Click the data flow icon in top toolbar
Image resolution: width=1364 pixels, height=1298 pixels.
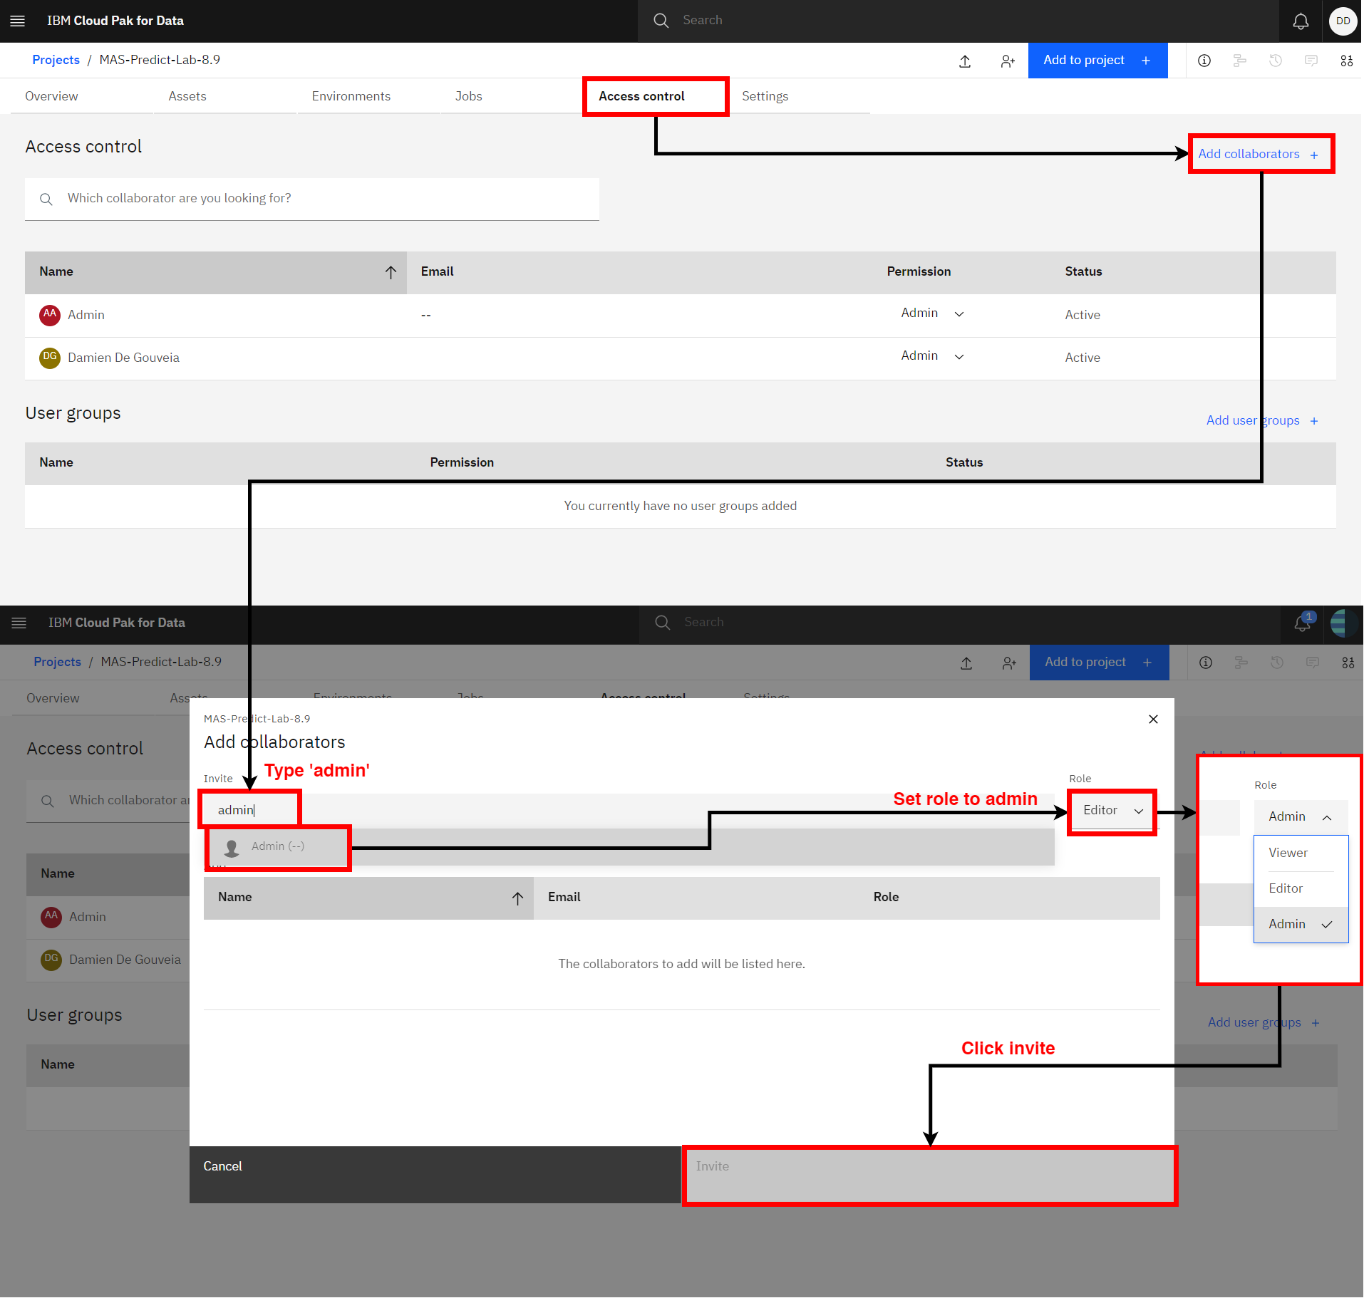pos(1240,61)
